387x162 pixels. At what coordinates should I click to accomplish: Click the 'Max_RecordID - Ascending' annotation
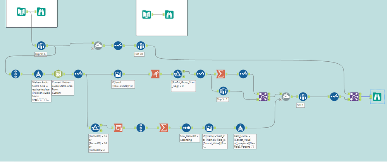[189, 138]
